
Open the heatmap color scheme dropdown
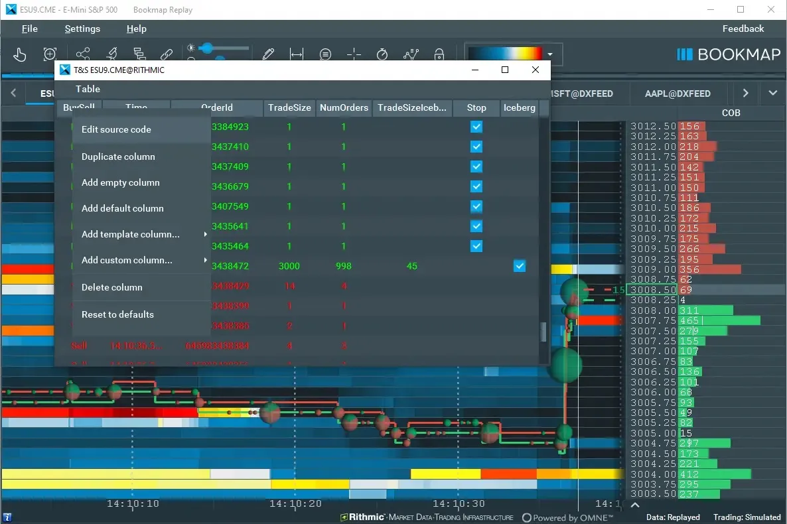pos(550,54)
